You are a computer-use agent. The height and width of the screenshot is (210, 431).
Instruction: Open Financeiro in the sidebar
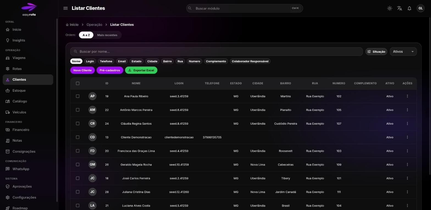pos(28,130)
